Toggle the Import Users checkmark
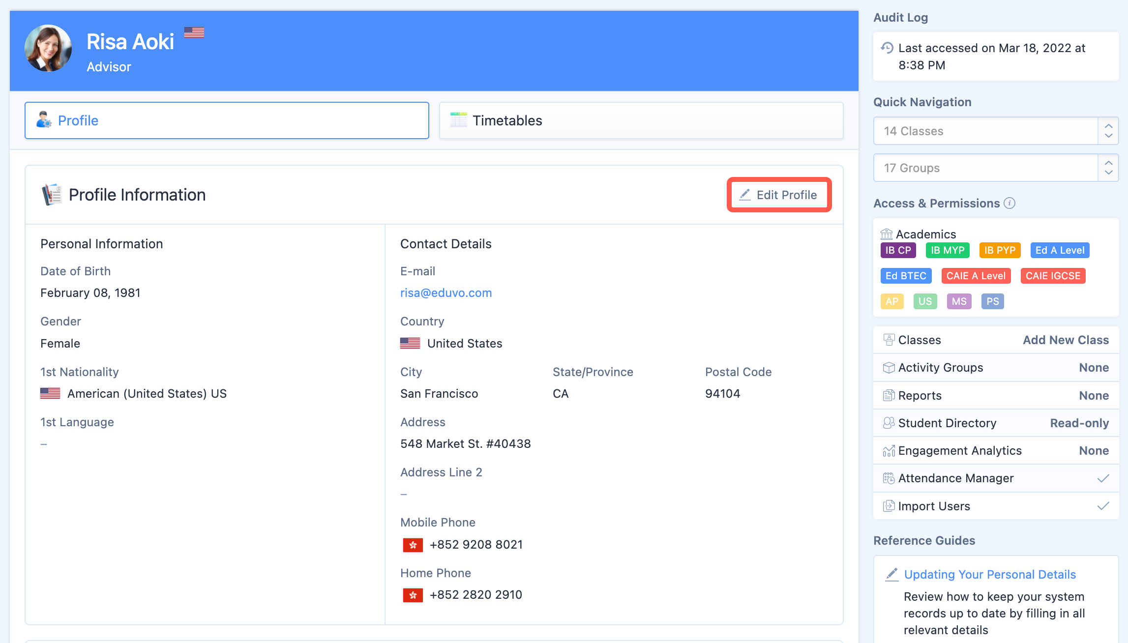 coord(1103,506)
